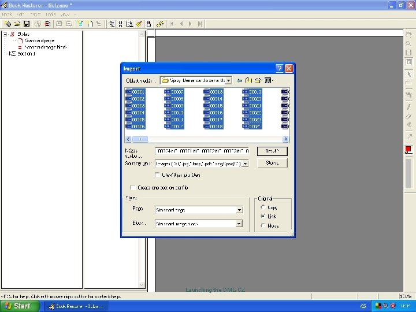Image resolution: width=416 pixels, height=312 pixels.
Task: Open the file type Images dropdown
Action: coord(246,164)
